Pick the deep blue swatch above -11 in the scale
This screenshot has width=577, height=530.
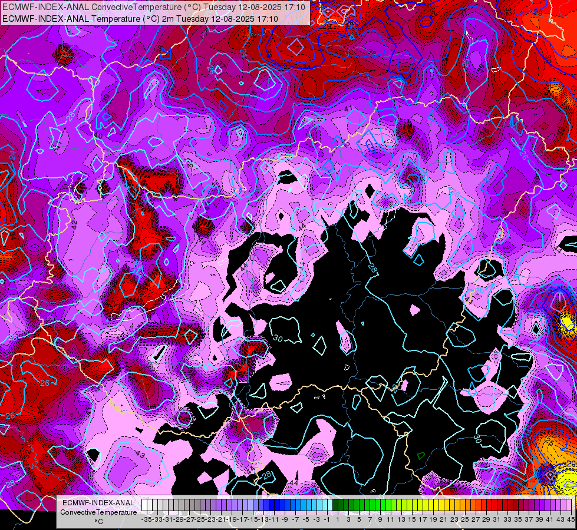pyautogui.click(x=271, y=505)
